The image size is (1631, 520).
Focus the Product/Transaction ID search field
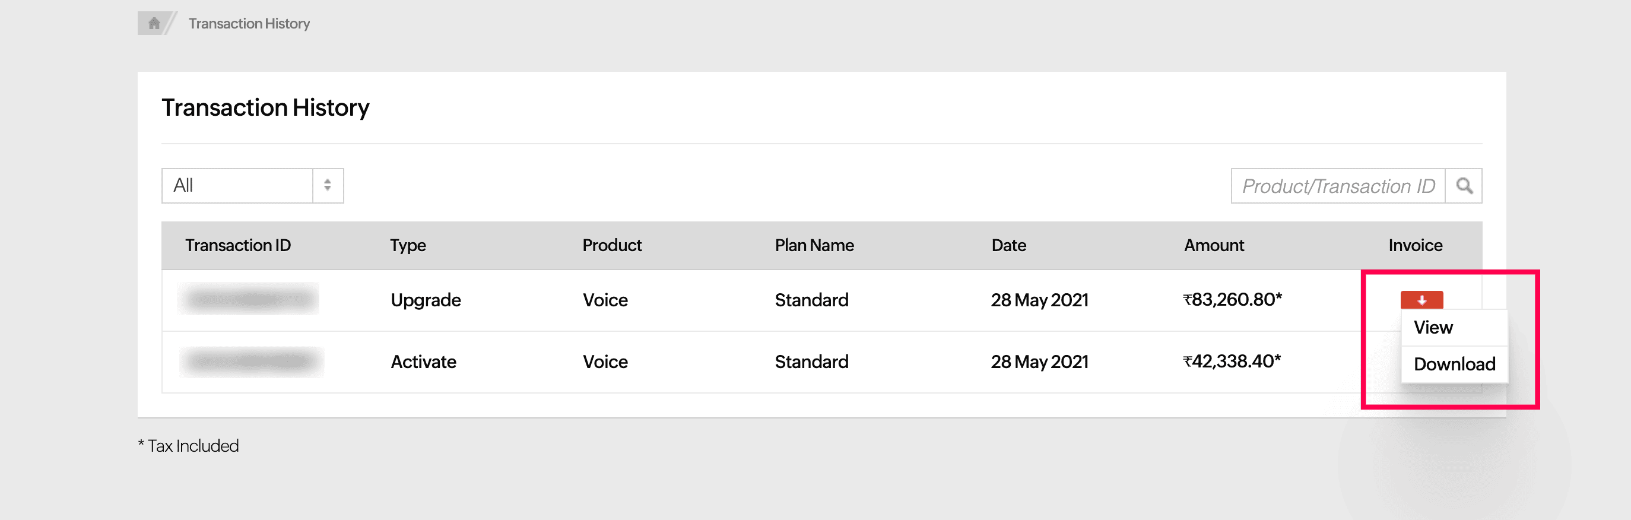(1337, 186)
